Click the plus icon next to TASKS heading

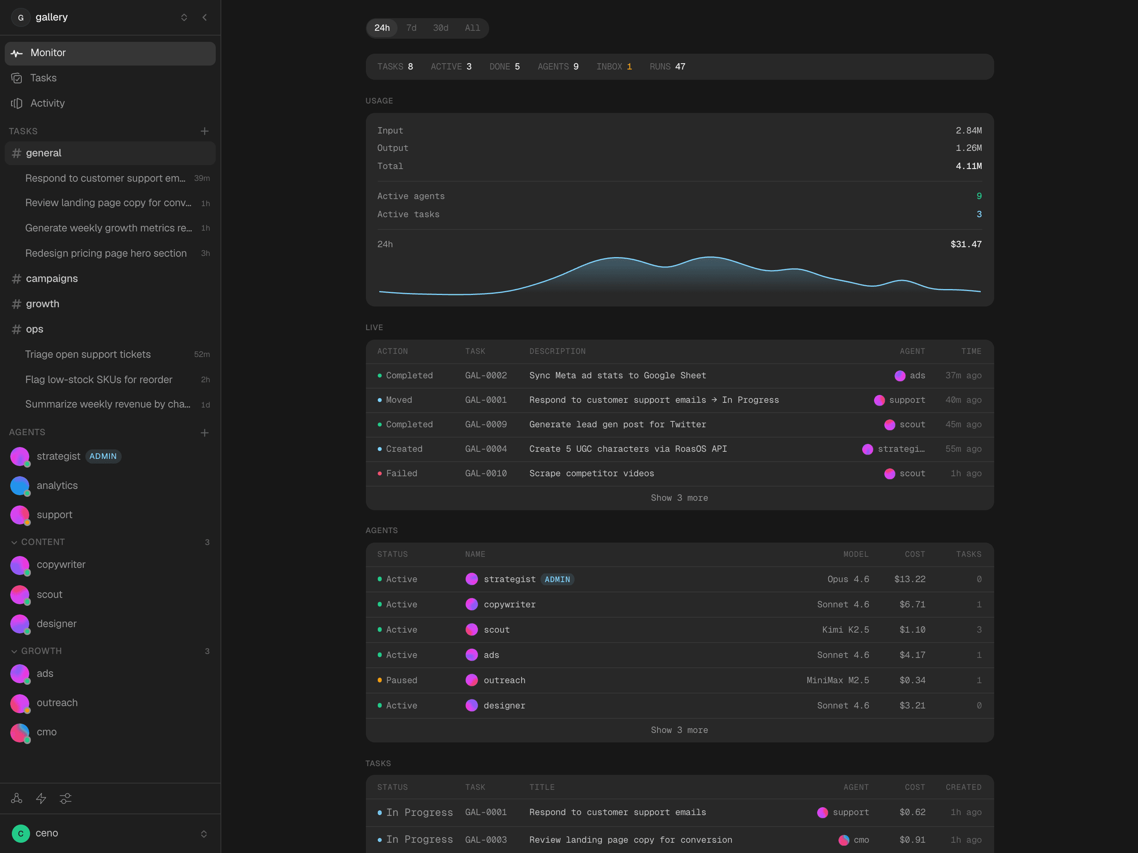pyautogui.click(x=204, y=131)
